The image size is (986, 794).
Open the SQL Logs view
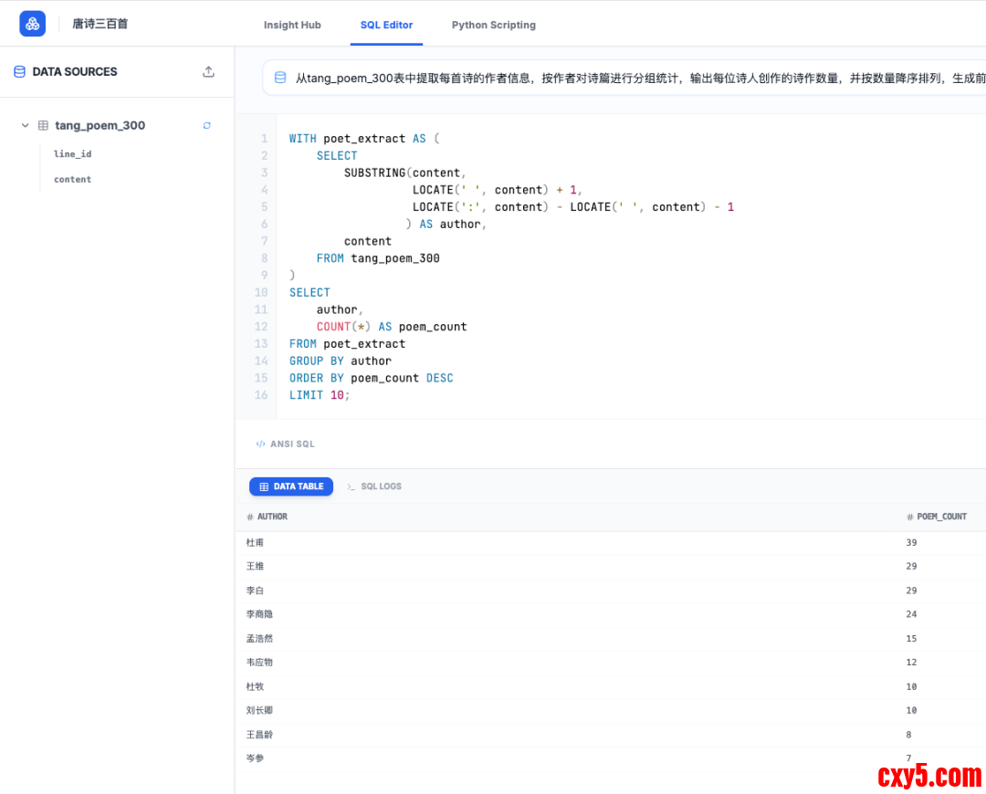pyautogui.click(x=374, y=486)
